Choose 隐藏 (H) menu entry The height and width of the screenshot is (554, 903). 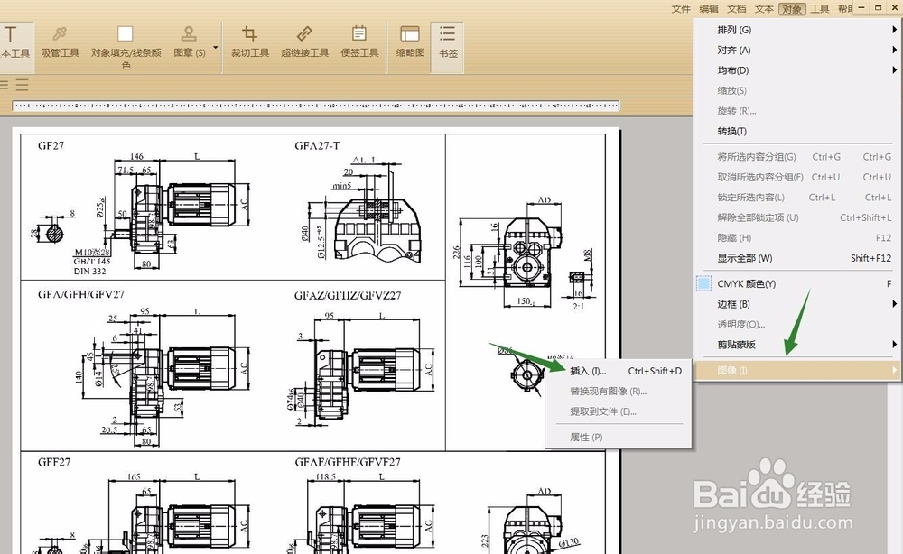797,237
